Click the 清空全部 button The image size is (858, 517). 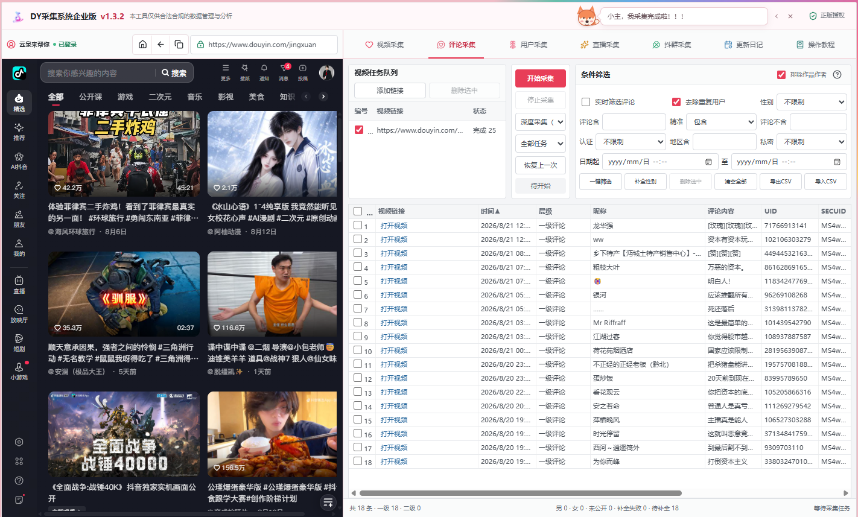click(736, 182)
